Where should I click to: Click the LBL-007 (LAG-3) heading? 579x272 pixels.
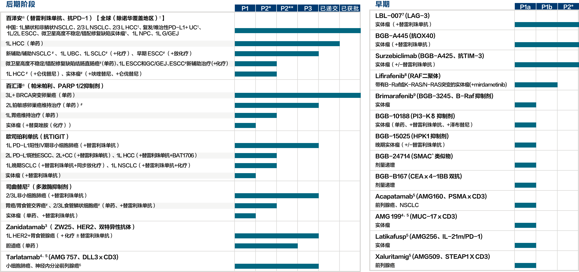[x=402, y=16]
